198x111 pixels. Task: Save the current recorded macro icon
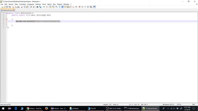[x=91, y=7]
